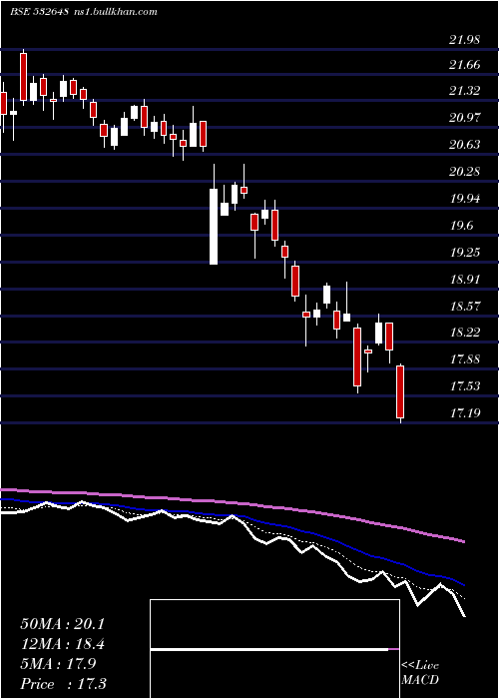Click the 17.53 price axis label

[x=465, y=386]
